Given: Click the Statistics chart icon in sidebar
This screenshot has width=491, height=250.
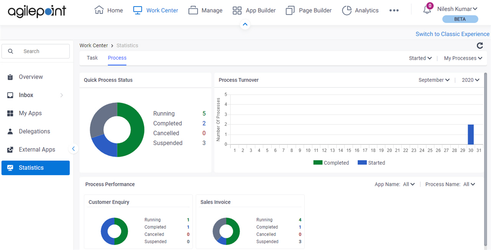Looking at the screenshot, I should tap(10, 168).
